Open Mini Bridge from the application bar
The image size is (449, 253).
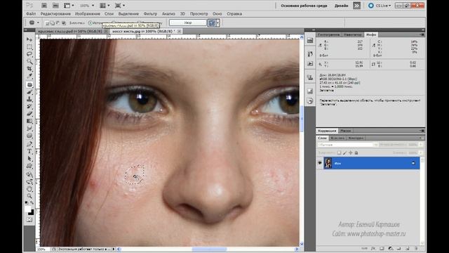pyautogui.click(x=55, y=6)
